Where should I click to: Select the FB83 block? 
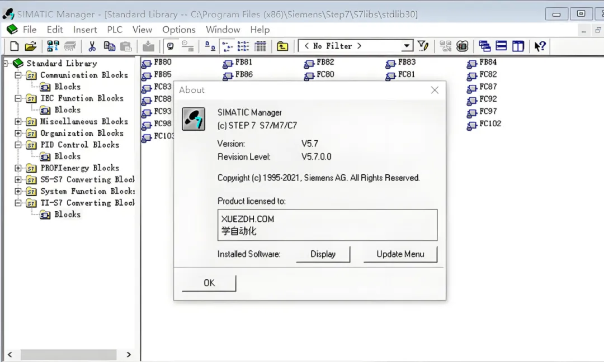400,63
